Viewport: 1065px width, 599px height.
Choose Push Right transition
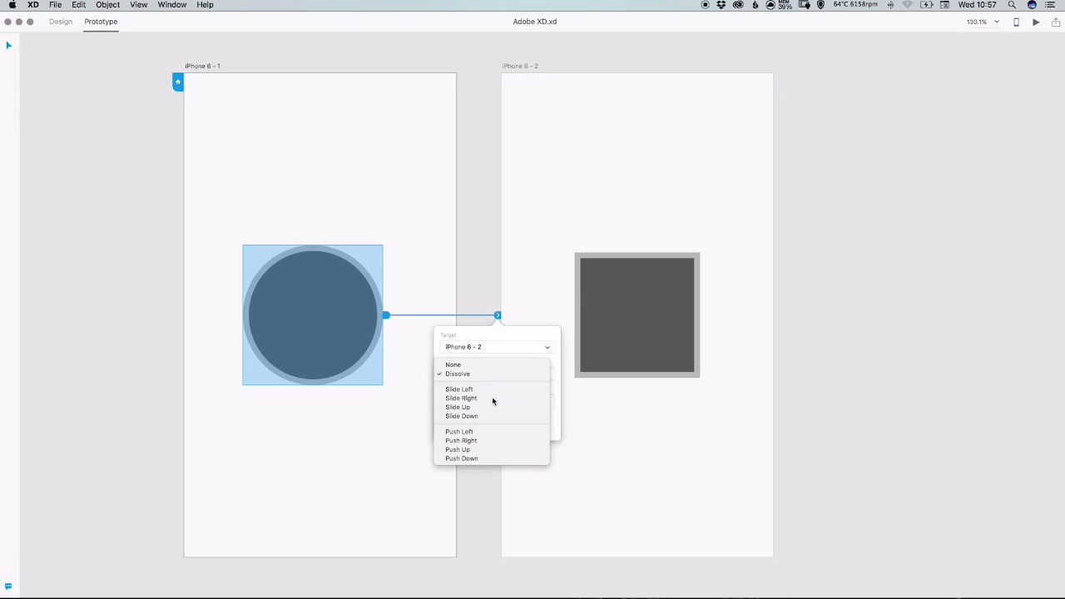[492, 441]
